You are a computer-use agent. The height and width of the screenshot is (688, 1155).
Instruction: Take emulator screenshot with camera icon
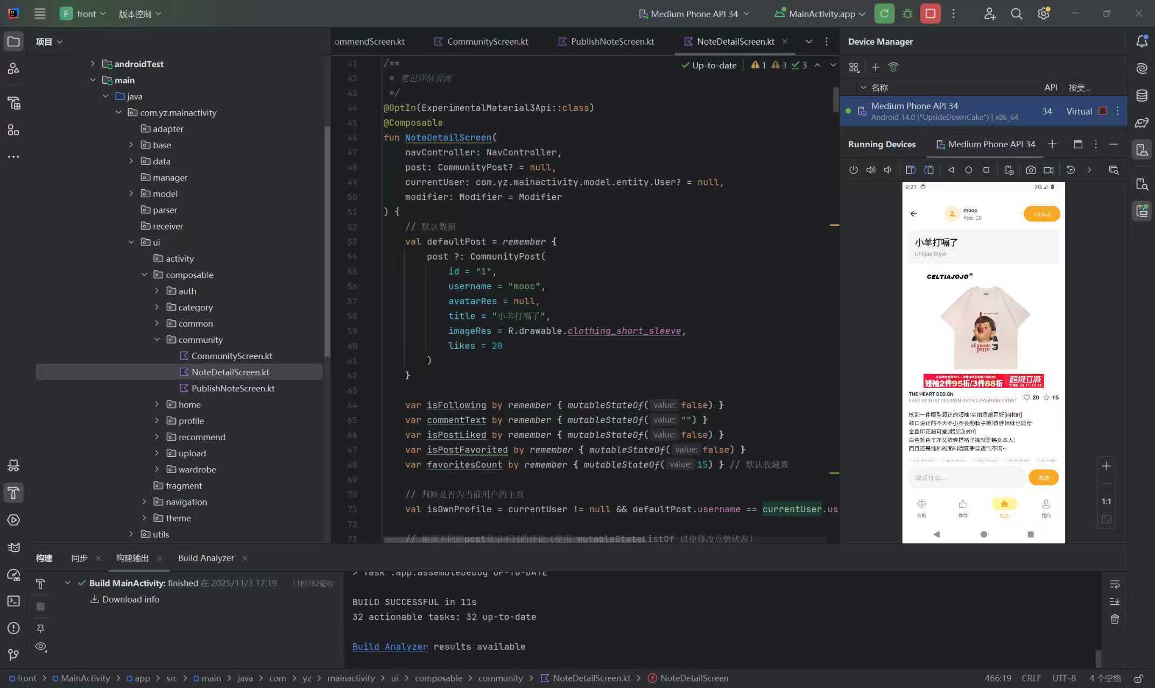(x=1030, y=170)
